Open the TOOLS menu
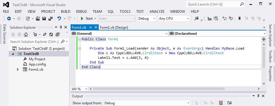This screenshot has width=275, height=106. tap(125, 12)
